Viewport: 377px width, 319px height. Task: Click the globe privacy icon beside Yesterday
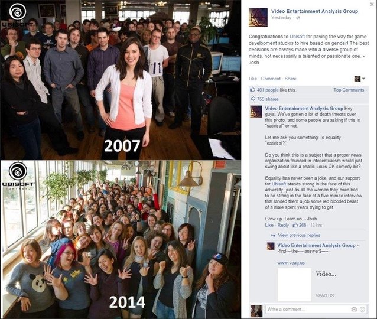[298, 18]
